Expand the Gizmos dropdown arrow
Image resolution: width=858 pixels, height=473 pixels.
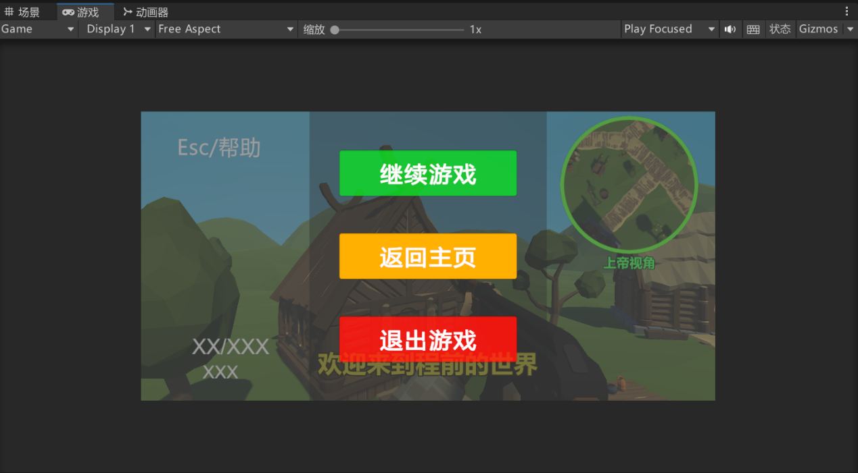850,29
